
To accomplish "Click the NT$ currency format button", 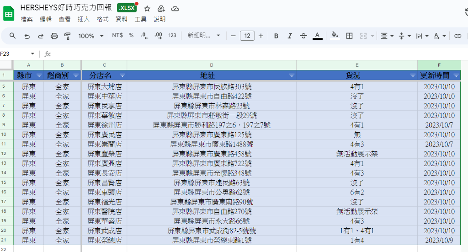I will 117,36.
